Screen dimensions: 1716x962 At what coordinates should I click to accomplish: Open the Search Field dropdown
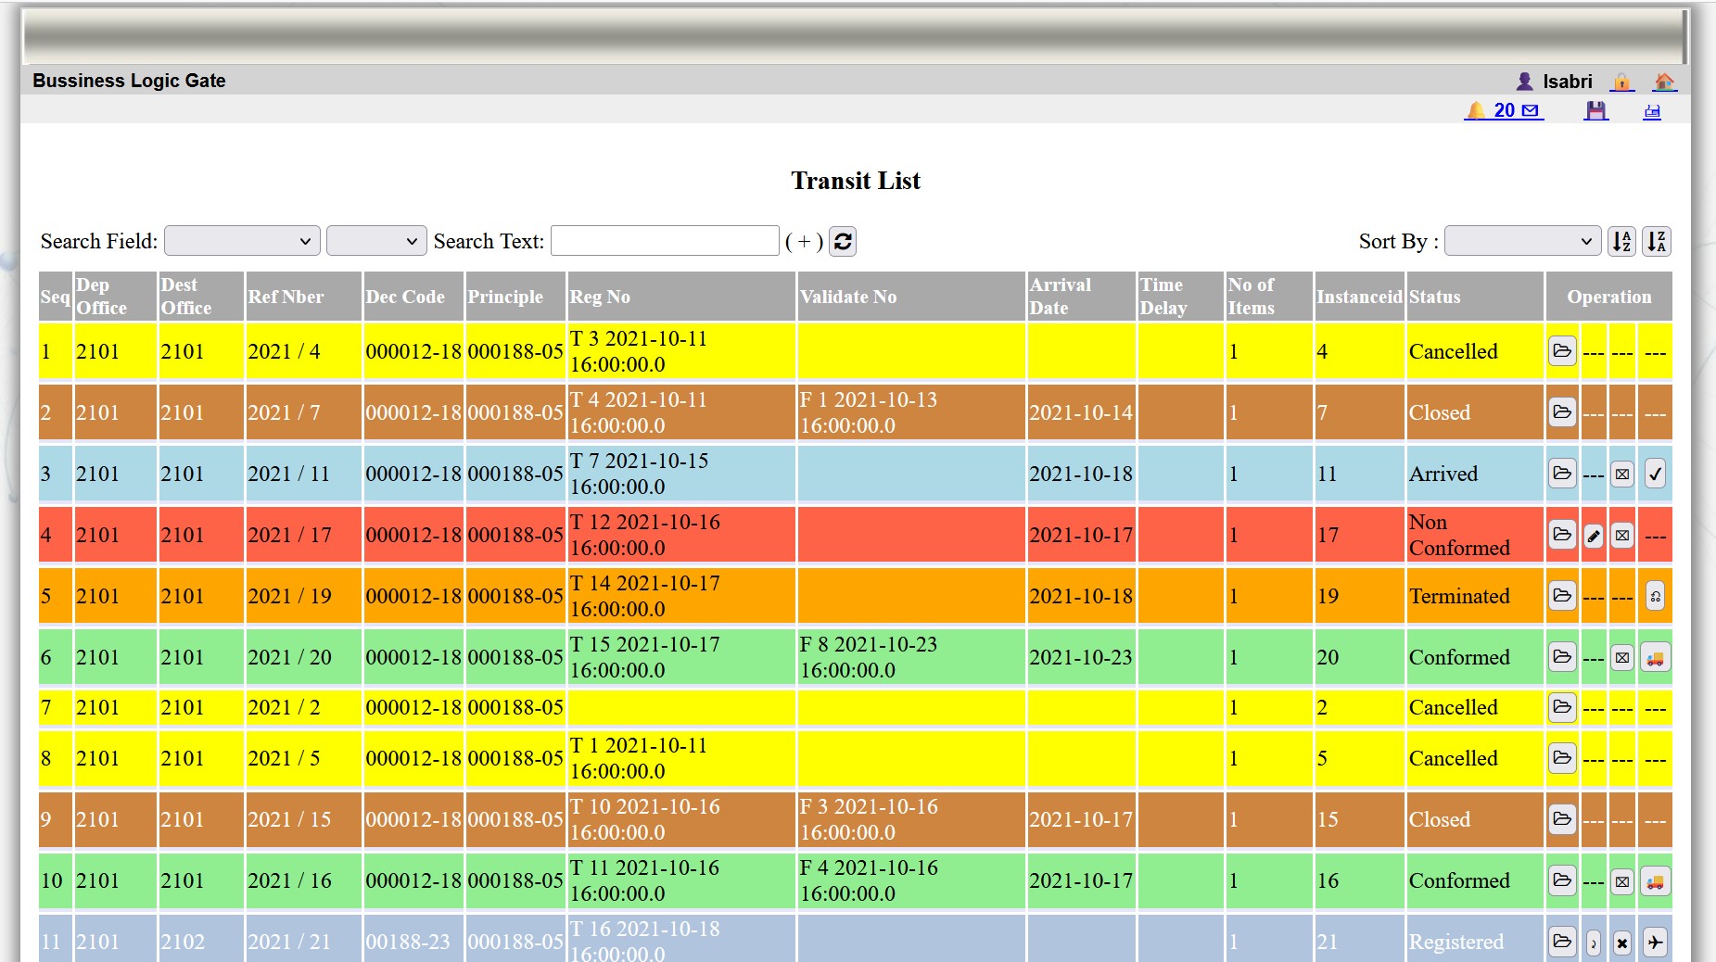(242, 241)
